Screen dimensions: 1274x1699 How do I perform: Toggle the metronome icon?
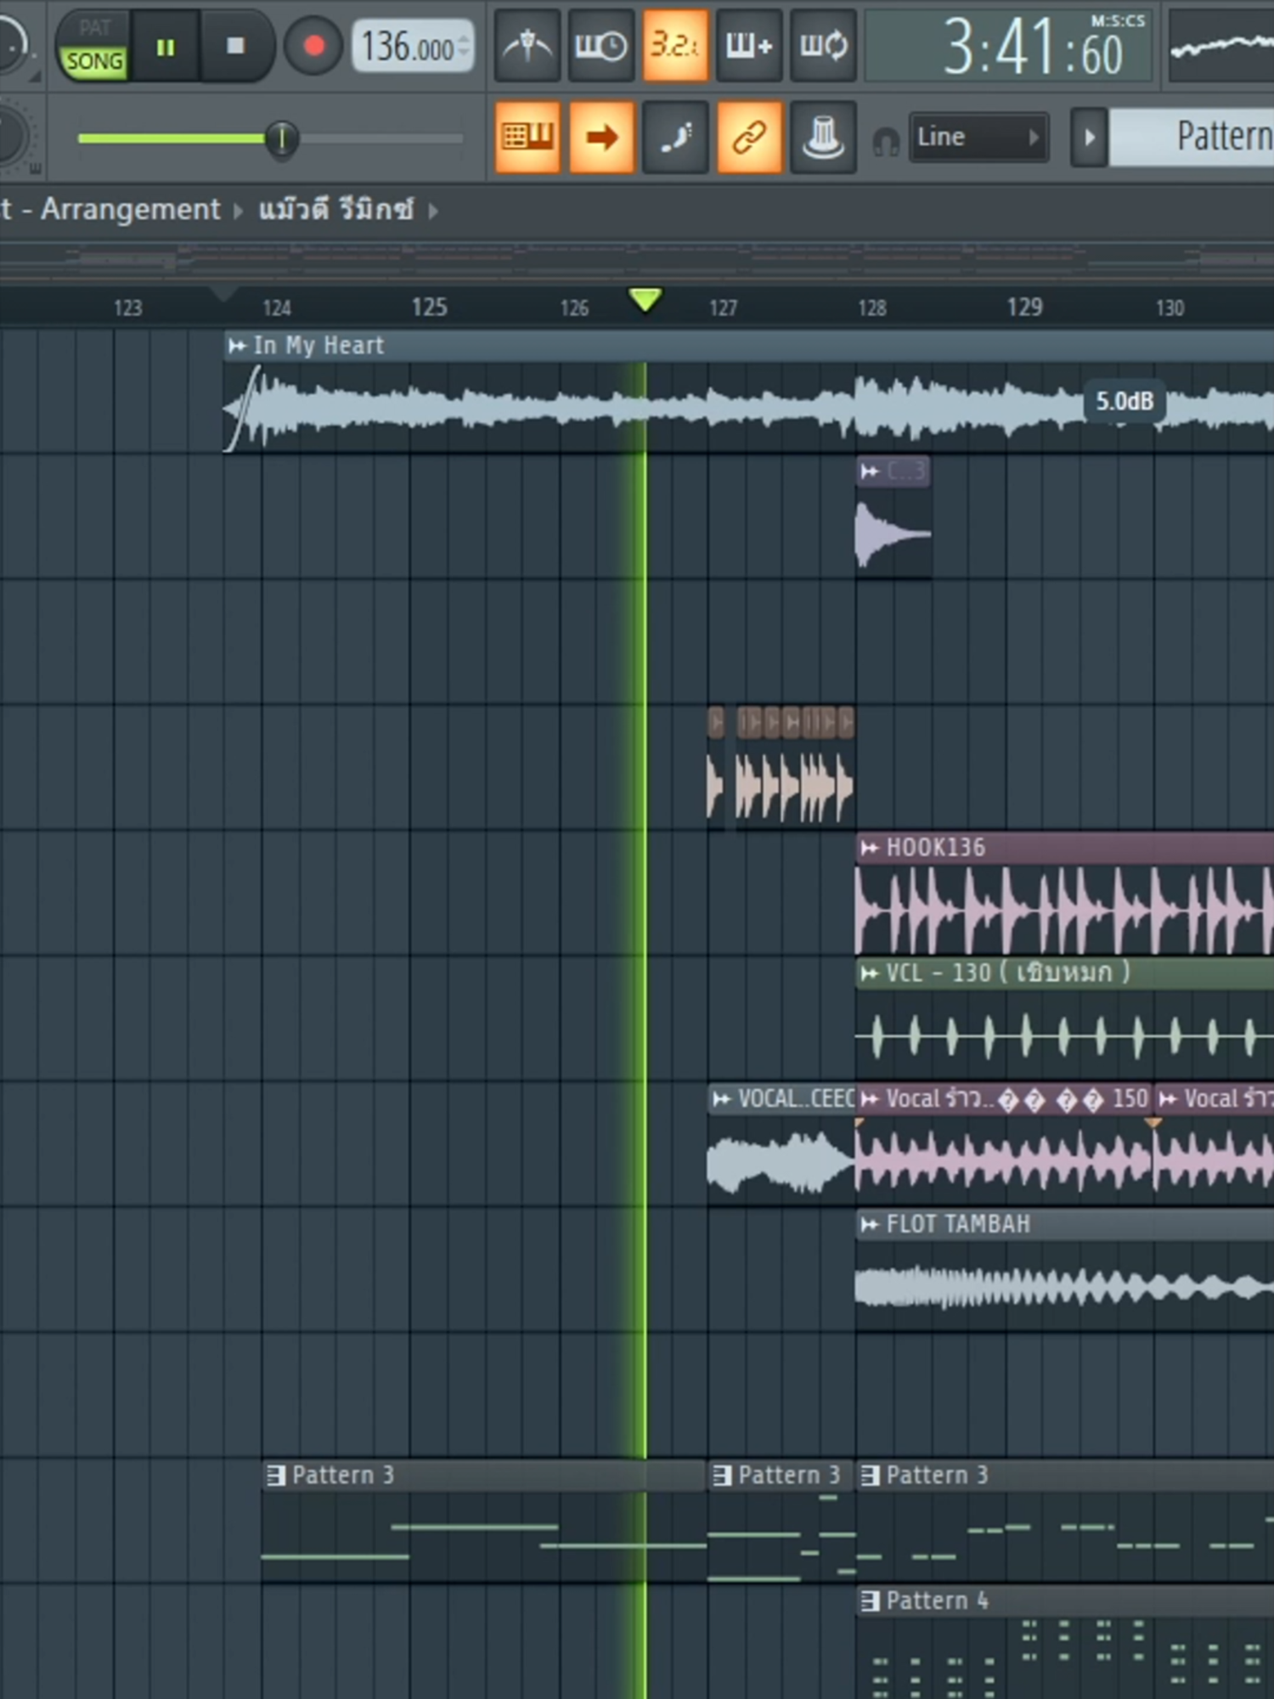pos(527,46)
